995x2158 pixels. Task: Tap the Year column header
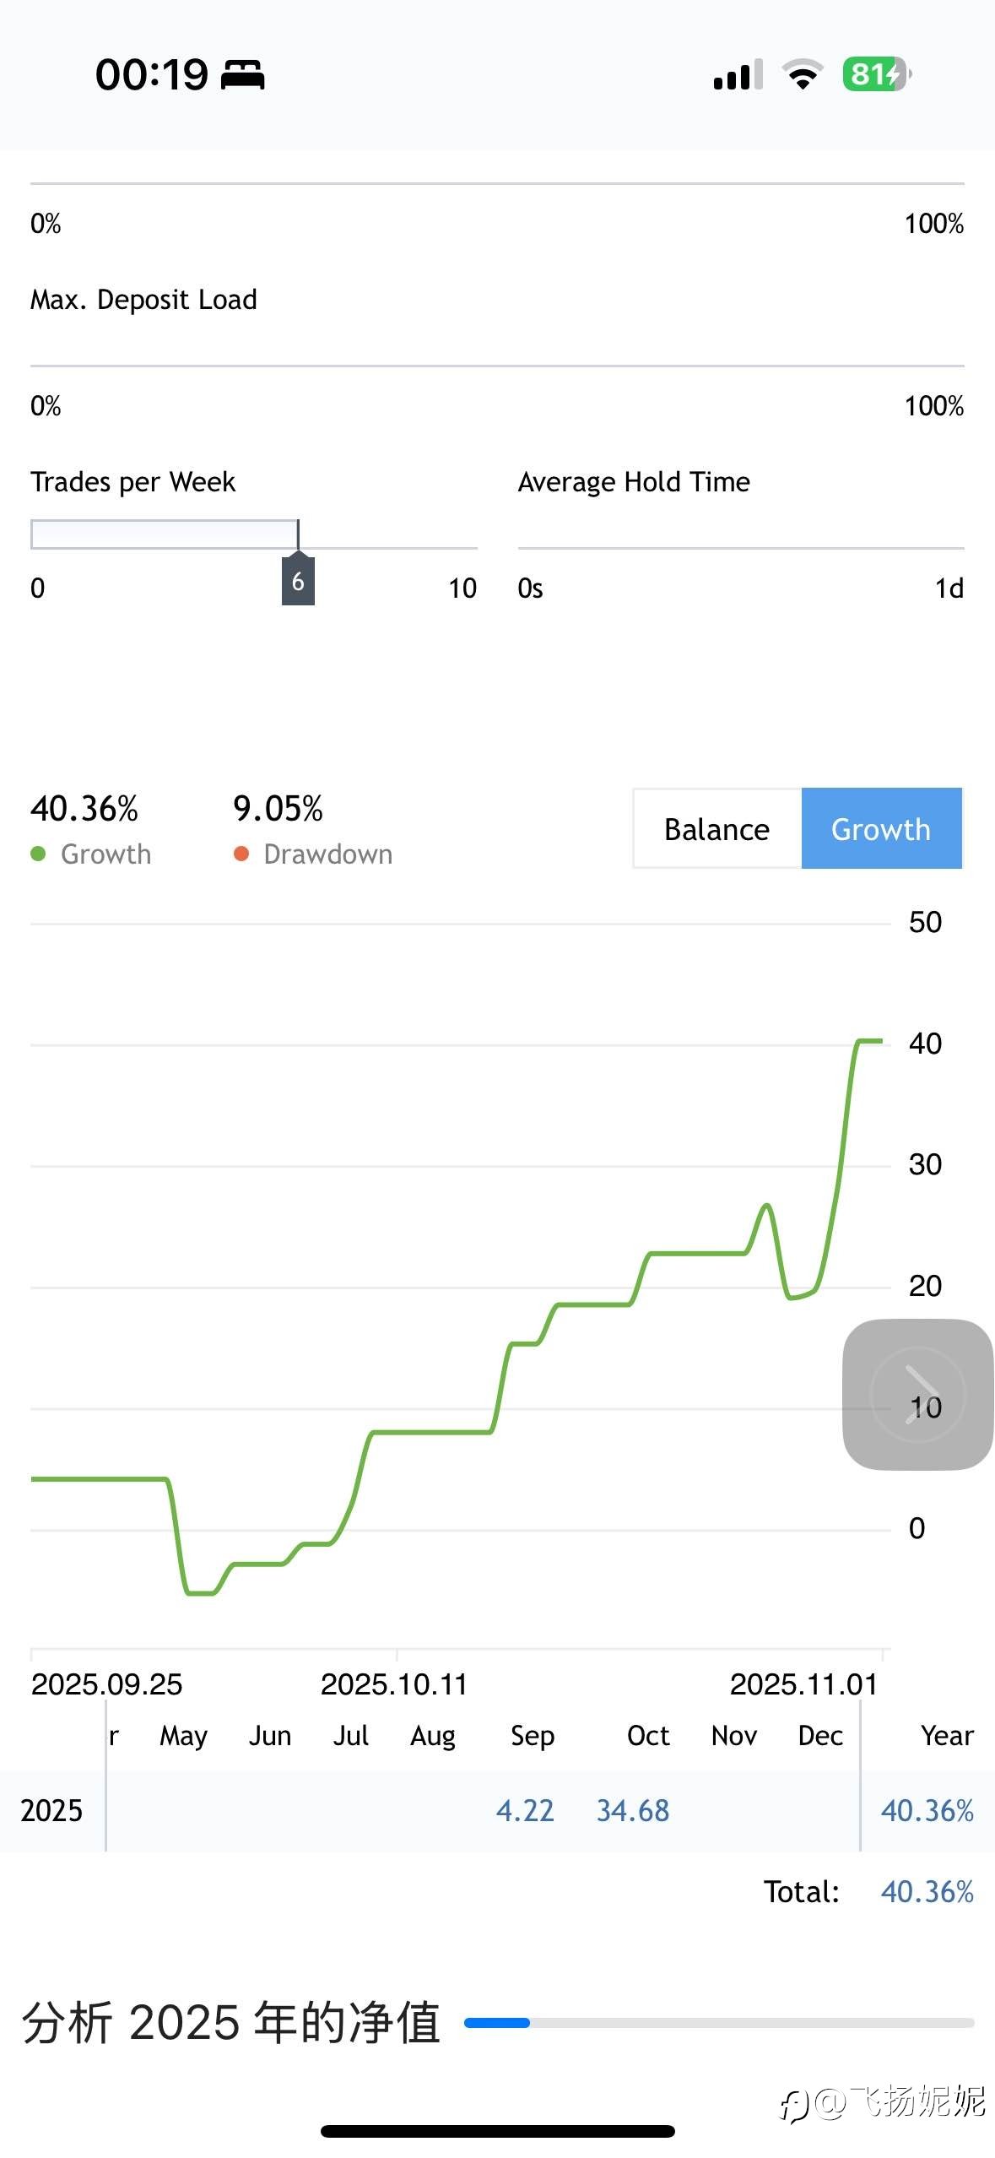(x=947, y=1735)
